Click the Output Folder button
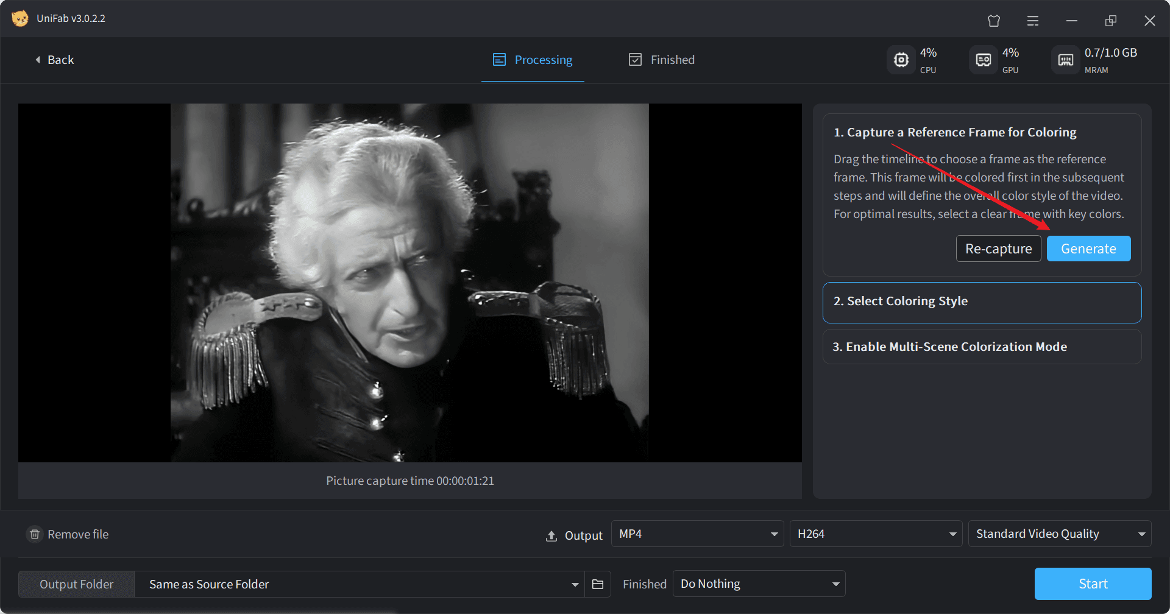 pyautogui.click(x=76, y=584)
